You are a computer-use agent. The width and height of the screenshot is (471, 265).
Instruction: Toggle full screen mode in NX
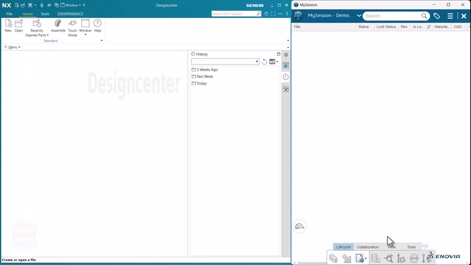273,14
